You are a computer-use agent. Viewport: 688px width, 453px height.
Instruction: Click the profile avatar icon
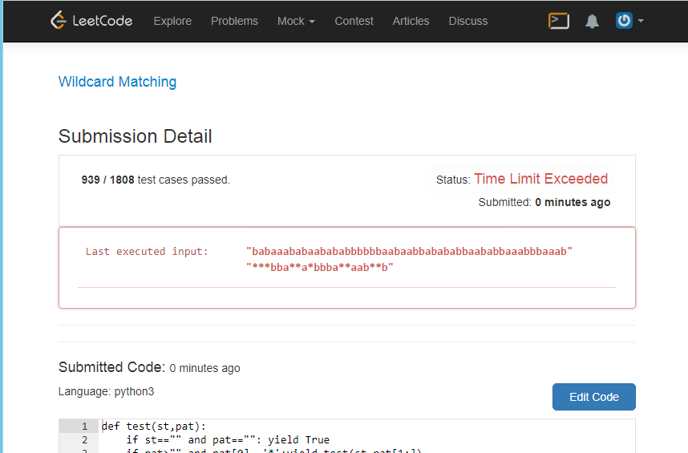[x=624, y=21]
